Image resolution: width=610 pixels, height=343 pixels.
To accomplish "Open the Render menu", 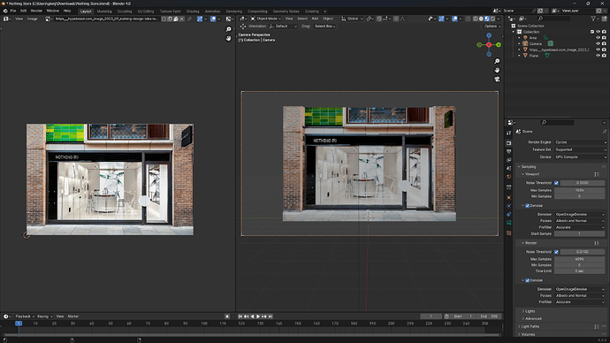I will [36, 11].
